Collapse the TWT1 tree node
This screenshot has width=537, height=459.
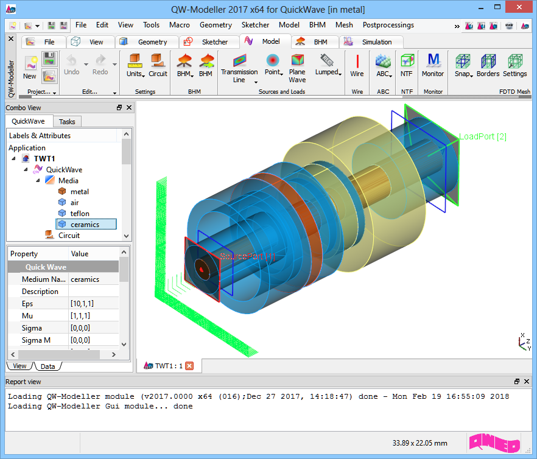point(13,159)
